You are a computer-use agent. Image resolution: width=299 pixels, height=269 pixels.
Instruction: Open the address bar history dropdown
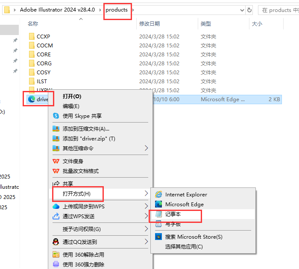coord(242,10)
